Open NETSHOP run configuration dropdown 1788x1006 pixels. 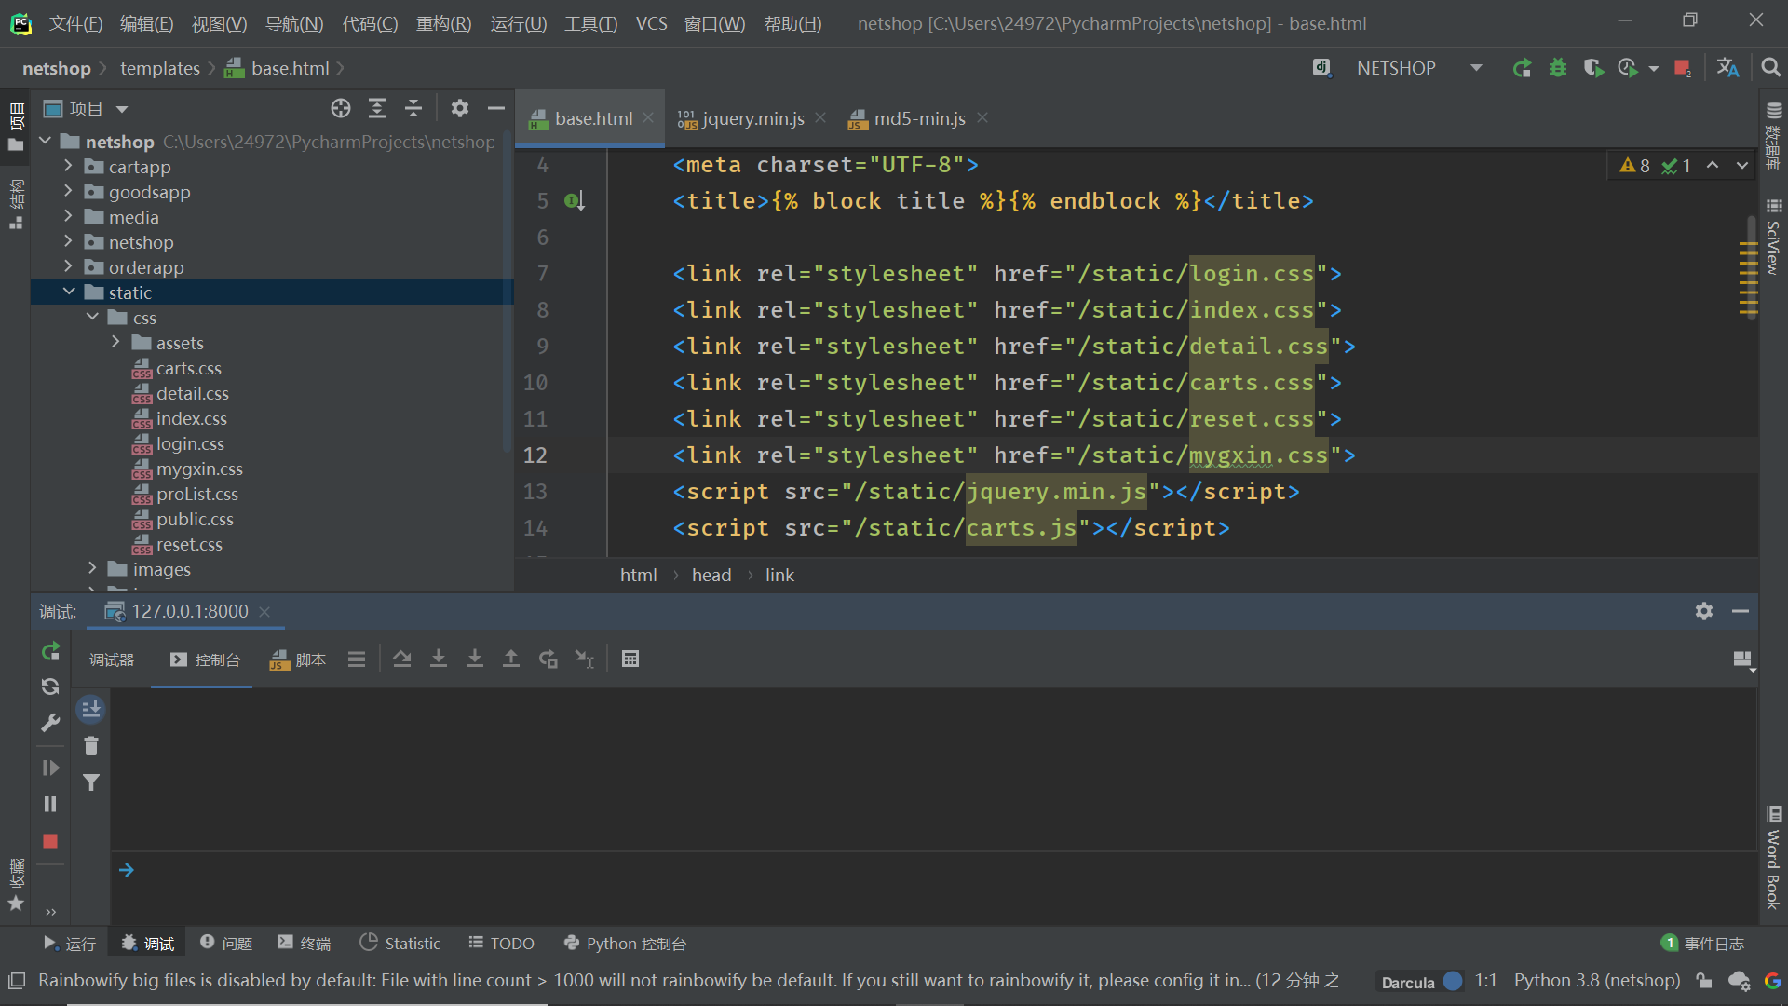1476,68
